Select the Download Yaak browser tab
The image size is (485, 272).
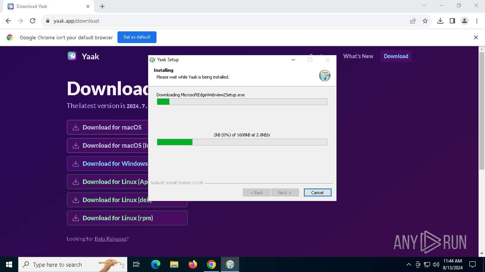tap(48, 6)
